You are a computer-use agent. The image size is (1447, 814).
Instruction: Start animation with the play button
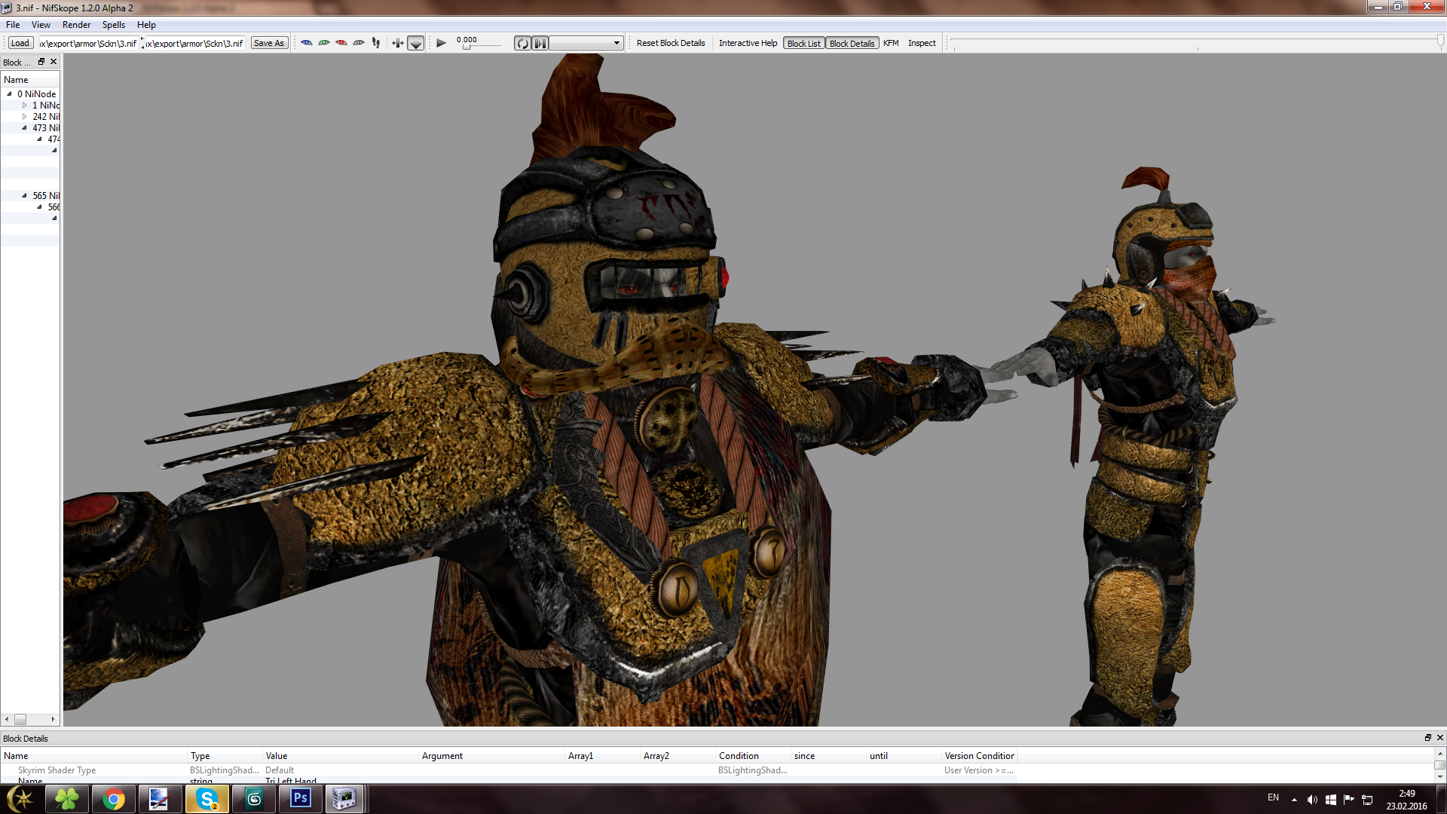442,43
